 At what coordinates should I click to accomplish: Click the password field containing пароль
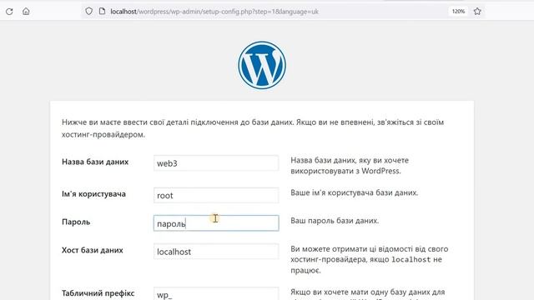pos(216,223)
